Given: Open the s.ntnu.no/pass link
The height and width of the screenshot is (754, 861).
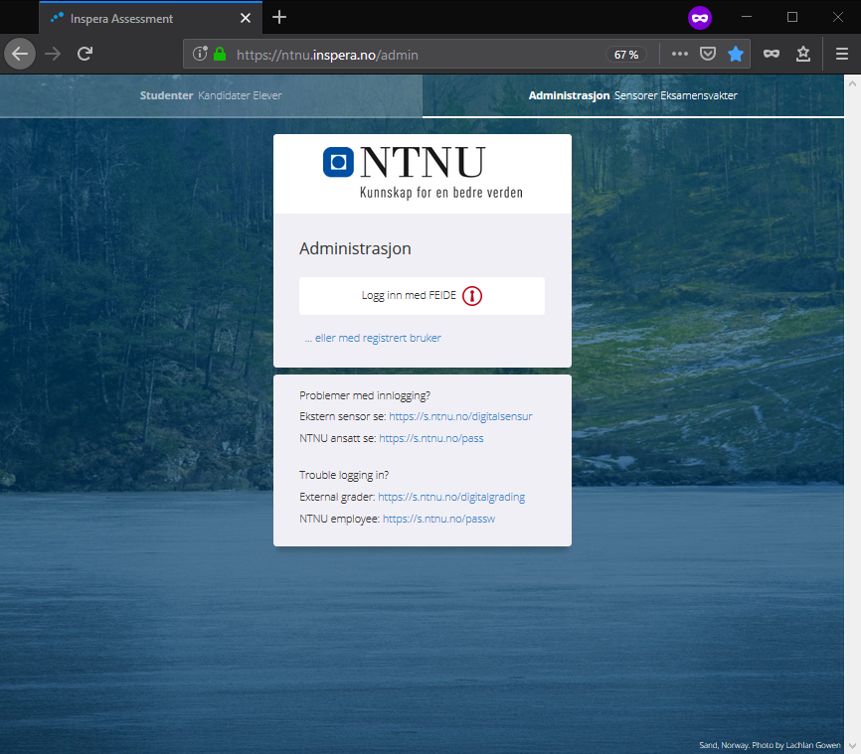Looking at the screenshot, I should coord(431,438).
